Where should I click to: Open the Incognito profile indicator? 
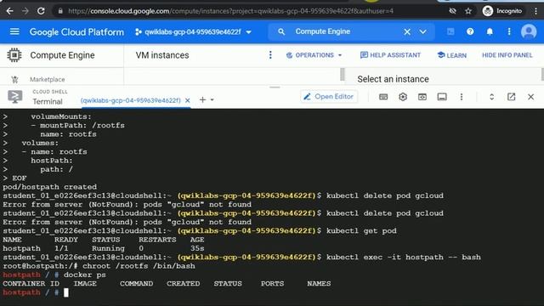click(502, 11)
